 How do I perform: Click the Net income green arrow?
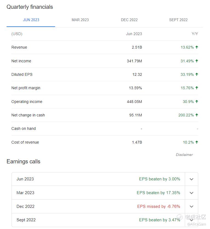pos(197,61)
